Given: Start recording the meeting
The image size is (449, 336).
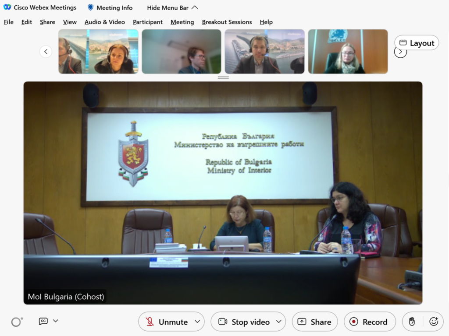Looking at the screenshot, I should [x=369, y=322].
